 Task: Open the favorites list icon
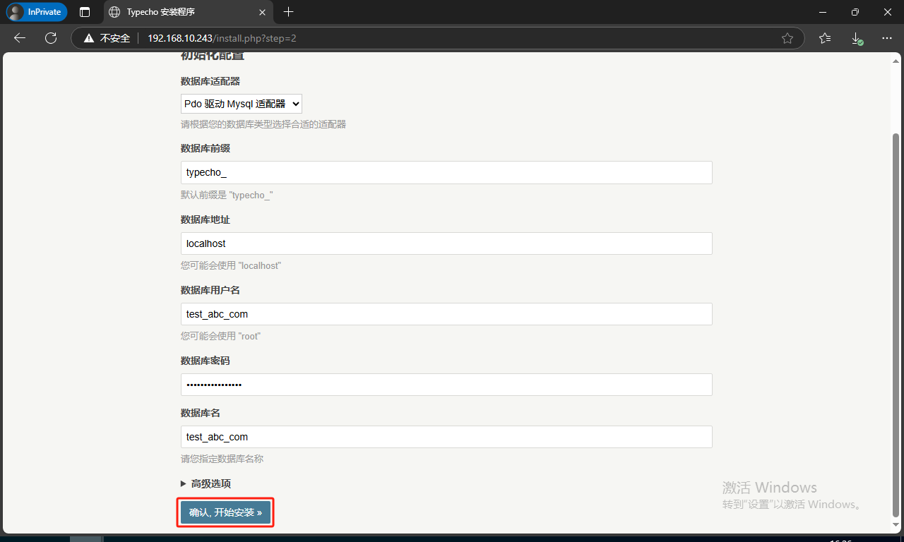[x=825, y=38]
